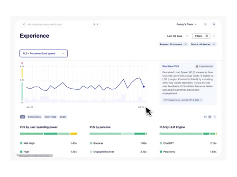The image size is (237, 177).
Task: Open the three-dot more options menu
Action: point(214,36)
